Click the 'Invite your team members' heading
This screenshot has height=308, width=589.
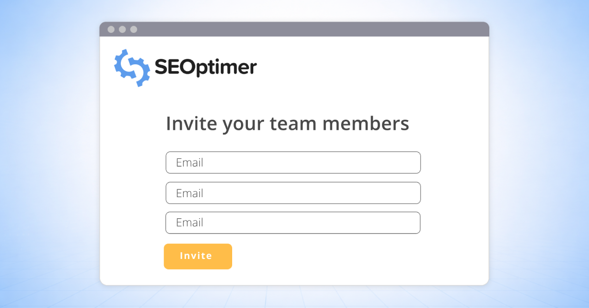[287, 124]
